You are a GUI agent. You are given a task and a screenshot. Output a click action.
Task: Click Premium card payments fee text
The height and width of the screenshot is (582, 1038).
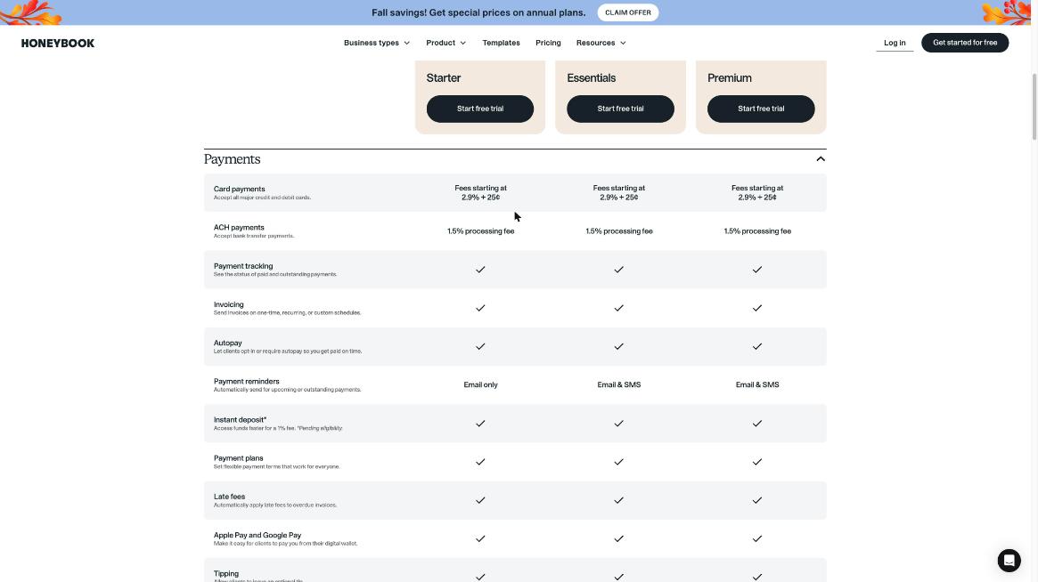coord(757,192)
